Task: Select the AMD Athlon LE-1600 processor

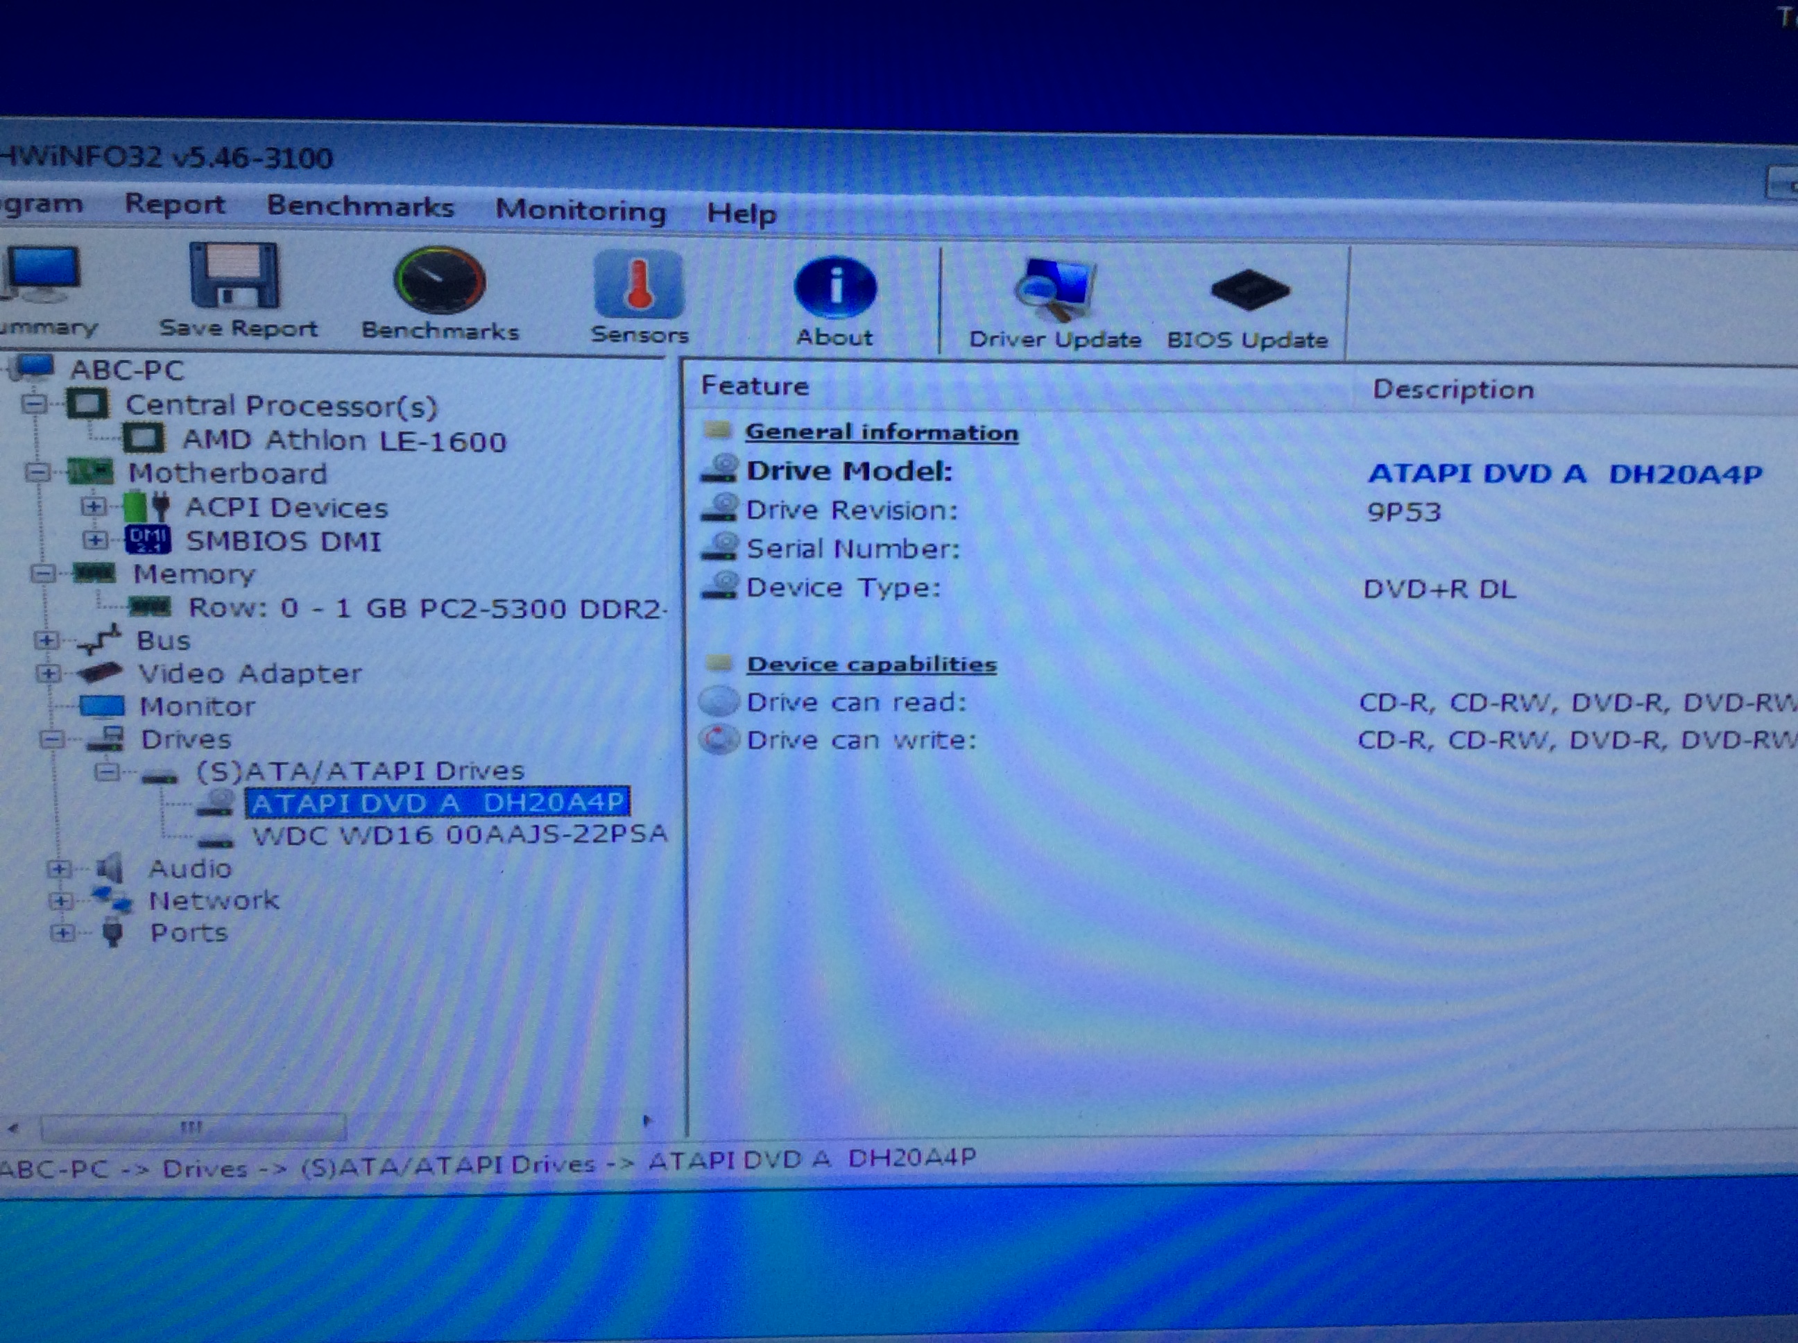Action: (x=343, y=440)
